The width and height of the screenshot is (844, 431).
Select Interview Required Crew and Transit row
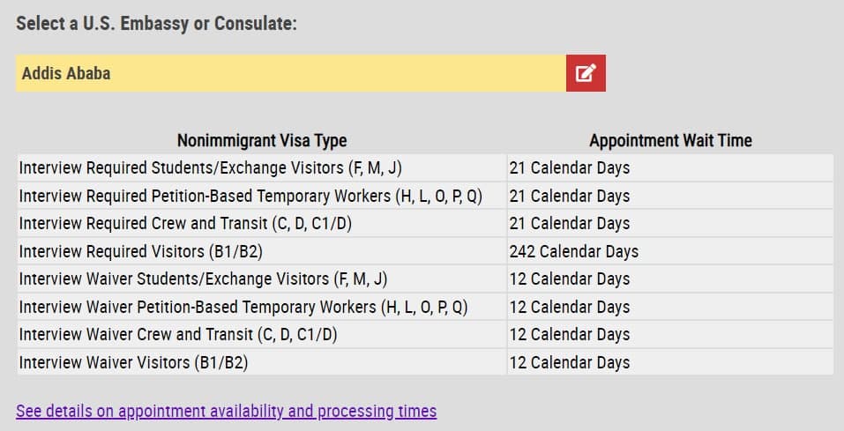coord(425,223)
